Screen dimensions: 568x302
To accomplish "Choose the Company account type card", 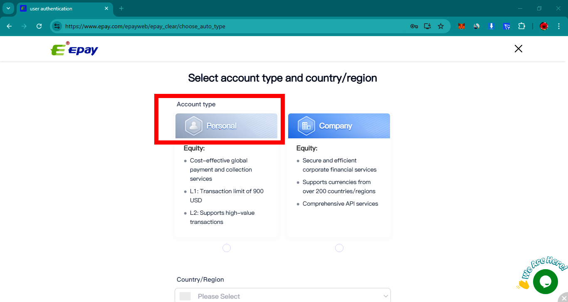I will (339, 126).
